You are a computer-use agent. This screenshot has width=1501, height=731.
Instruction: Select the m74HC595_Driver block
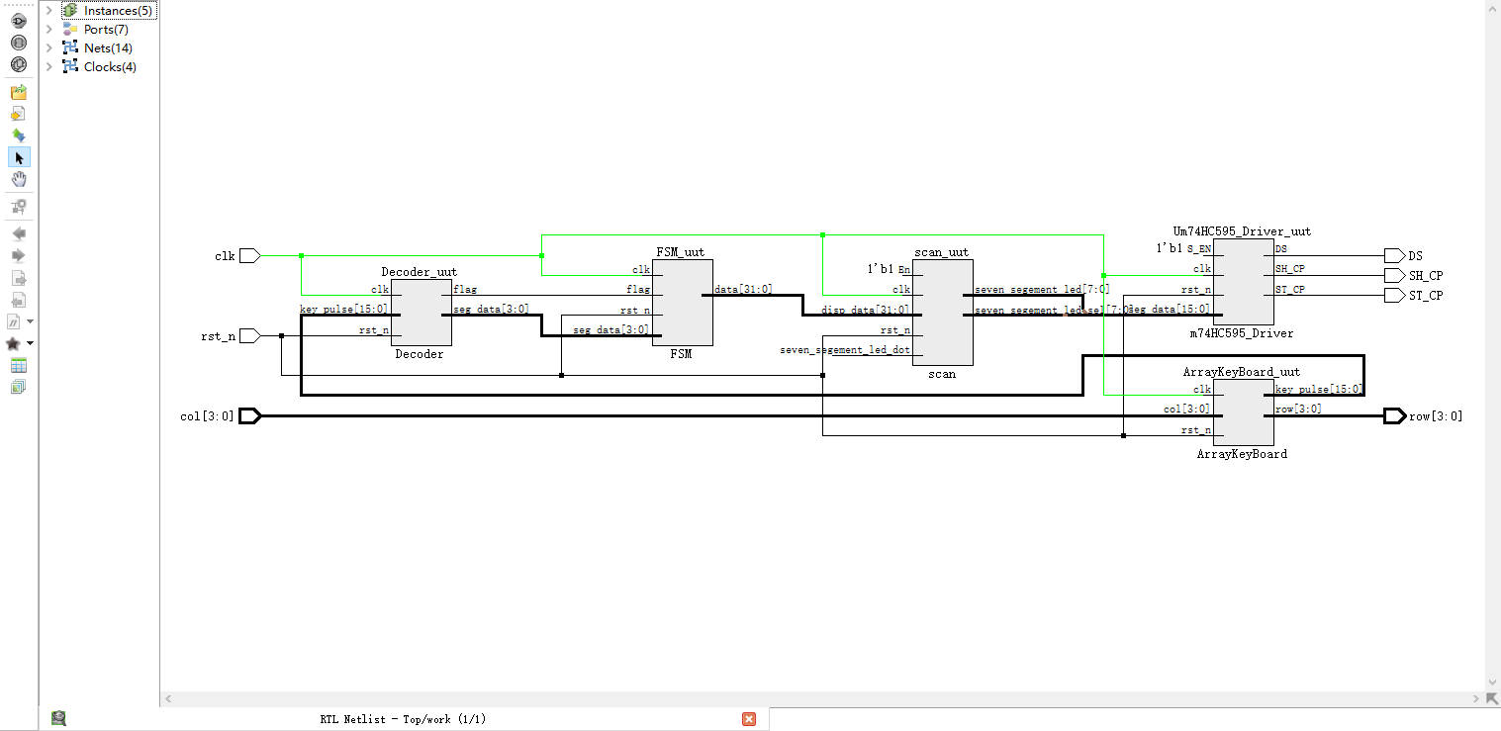tap(1244, 282)
